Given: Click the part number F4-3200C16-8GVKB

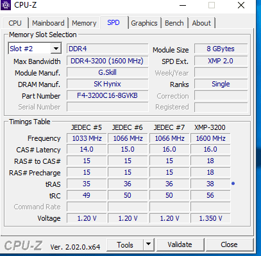Looking at the screenshot, I should [x=107, y=95].
